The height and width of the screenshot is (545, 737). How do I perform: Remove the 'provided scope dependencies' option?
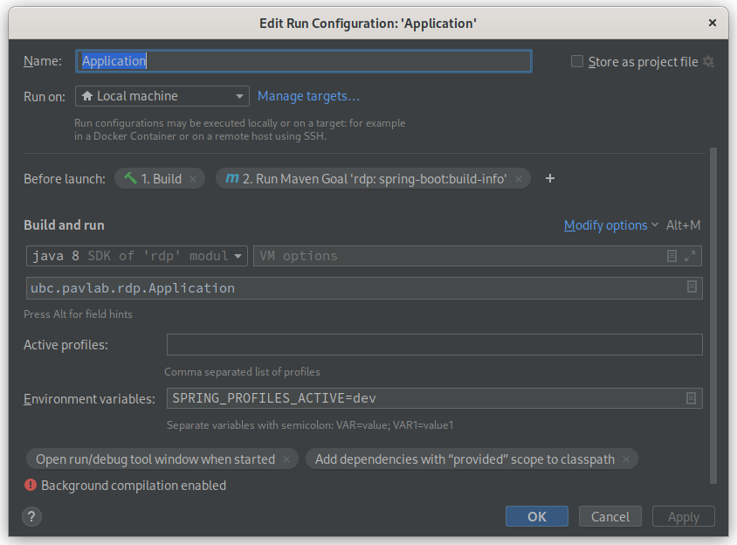pos(624,459)
